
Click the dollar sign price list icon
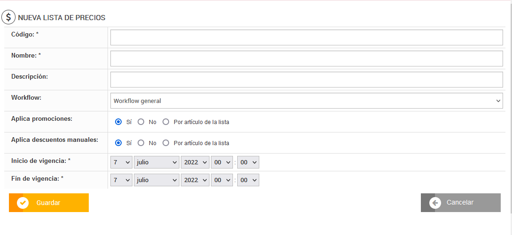click(x=8, y=18)
